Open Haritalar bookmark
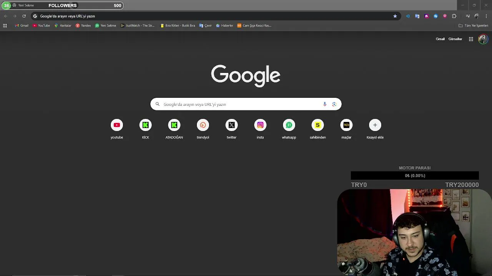 pyautogui.click(x=63, y=26)
